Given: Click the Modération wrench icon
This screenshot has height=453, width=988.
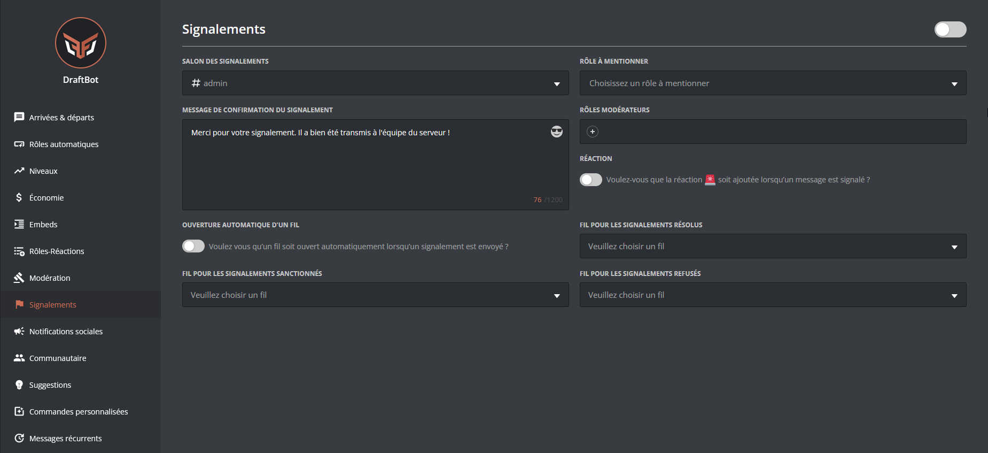Looking at the screenshot, I should pyautogui.click(x=19, y=278).
